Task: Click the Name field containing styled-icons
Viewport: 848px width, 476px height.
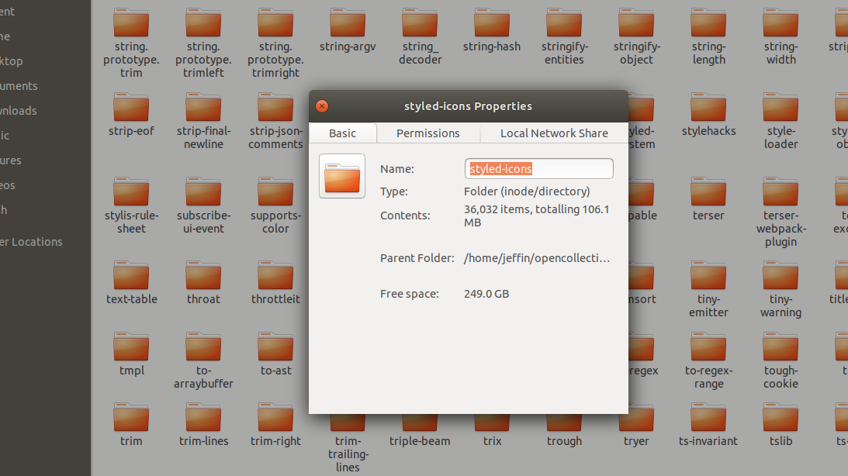Action: click(538, 168)
